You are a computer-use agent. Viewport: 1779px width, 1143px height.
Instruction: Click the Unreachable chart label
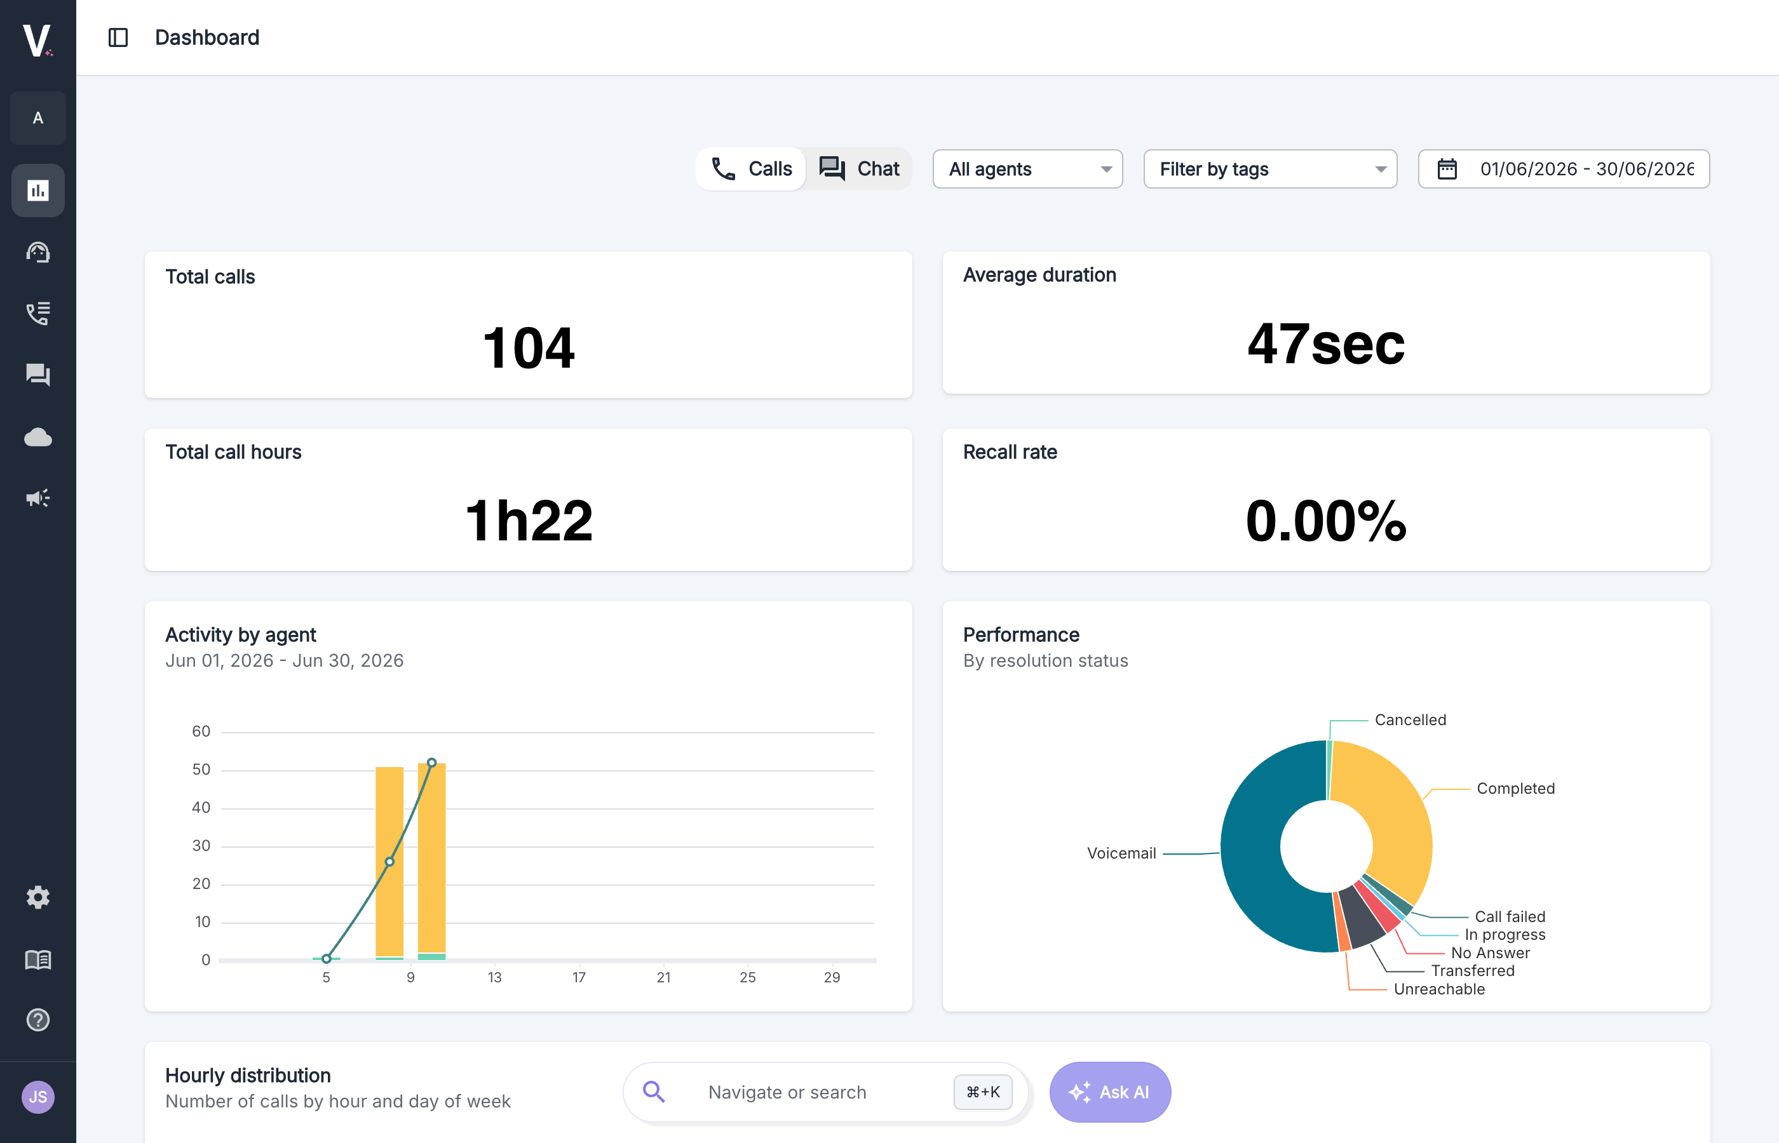tap(1439, 989)
